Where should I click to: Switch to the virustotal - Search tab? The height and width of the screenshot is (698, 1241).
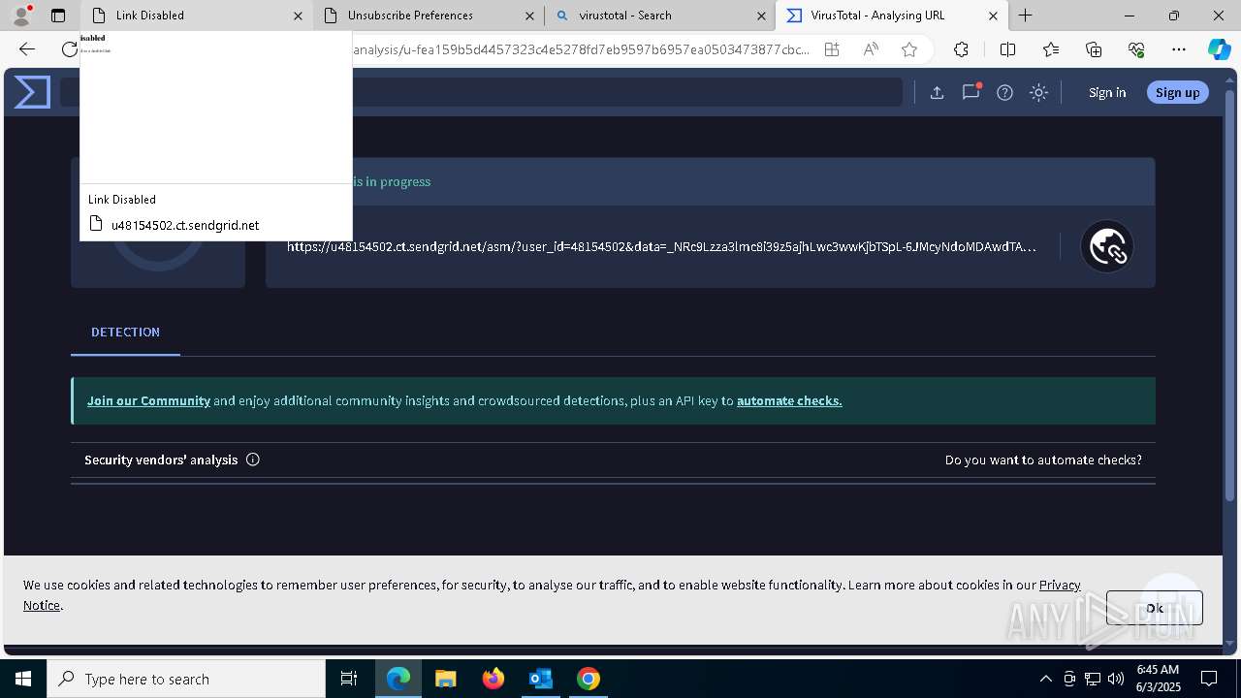(661, 16)
